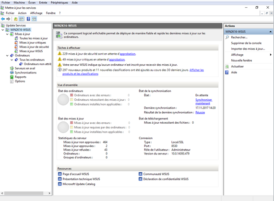This screenshot has width=274, height=201.
Task: Collapse the WIN2K16-WSUS server node
Action: point(3,30)
